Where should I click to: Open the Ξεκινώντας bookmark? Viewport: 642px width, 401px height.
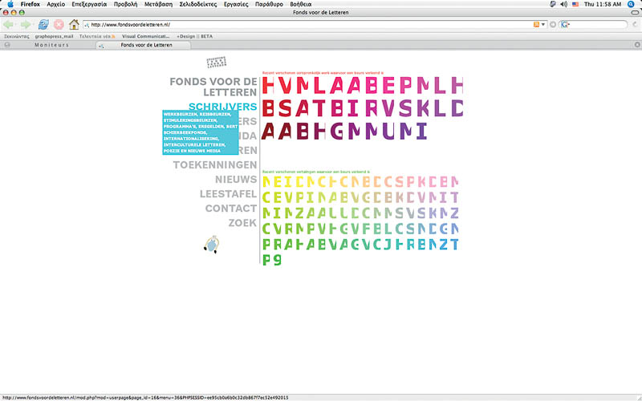click(16, 36)
